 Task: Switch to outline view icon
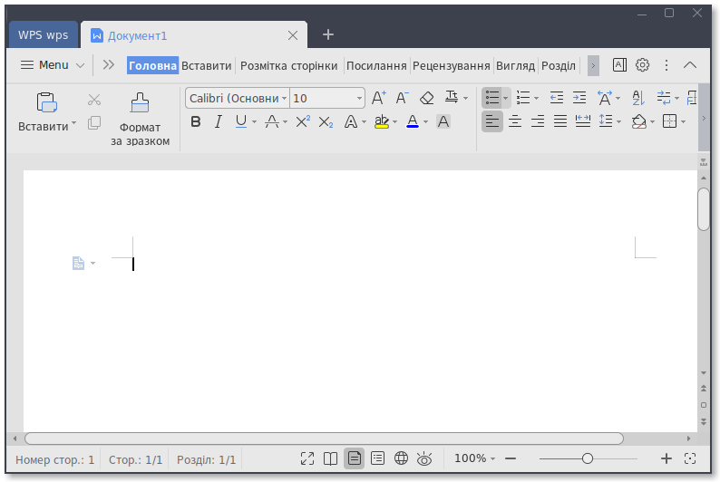377,458
